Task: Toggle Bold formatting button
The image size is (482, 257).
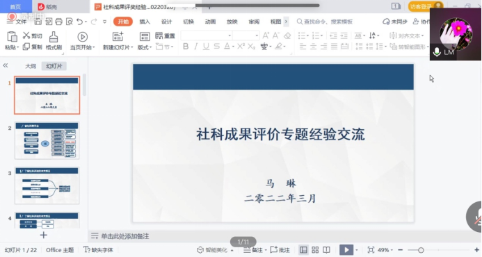Action: coord(186,47)
